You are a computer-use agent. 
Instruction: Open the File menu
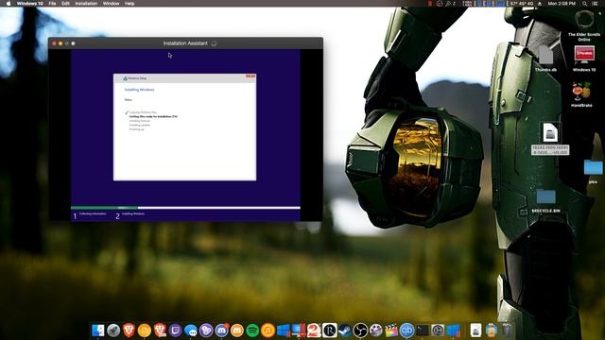[52, 4]
